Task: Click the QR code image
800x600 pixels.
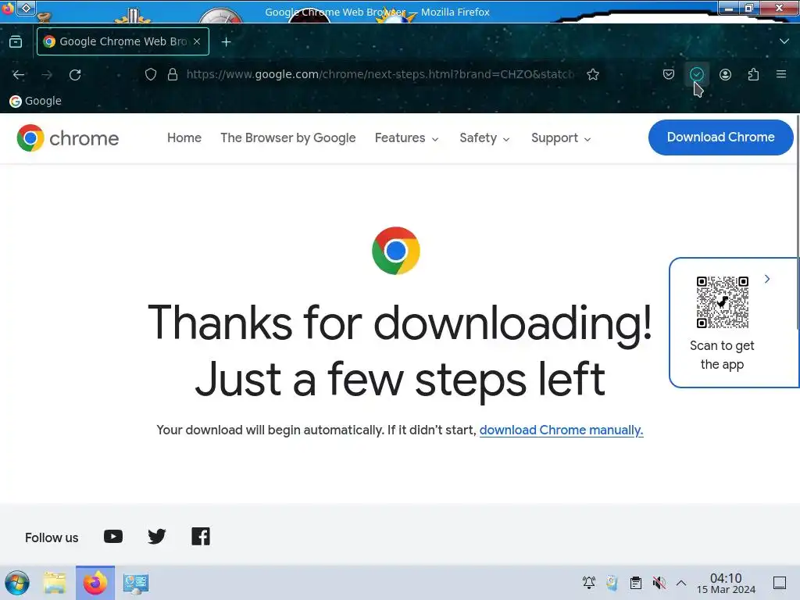Action: 722,302
